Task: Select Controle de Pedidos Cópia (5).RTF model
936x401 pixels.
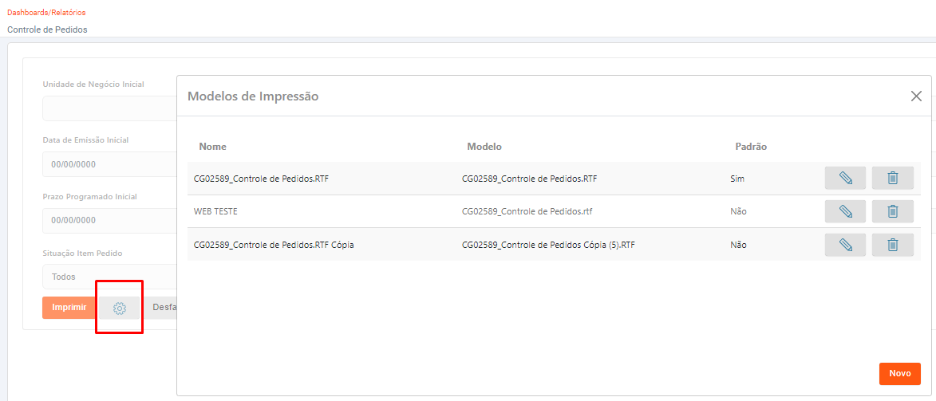Action: tap(548, 245)
